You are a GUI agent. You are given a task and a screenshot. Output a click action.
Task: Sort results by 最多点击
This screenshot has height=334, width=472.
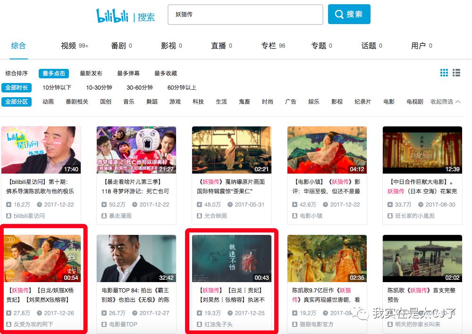tap(54, 74)
